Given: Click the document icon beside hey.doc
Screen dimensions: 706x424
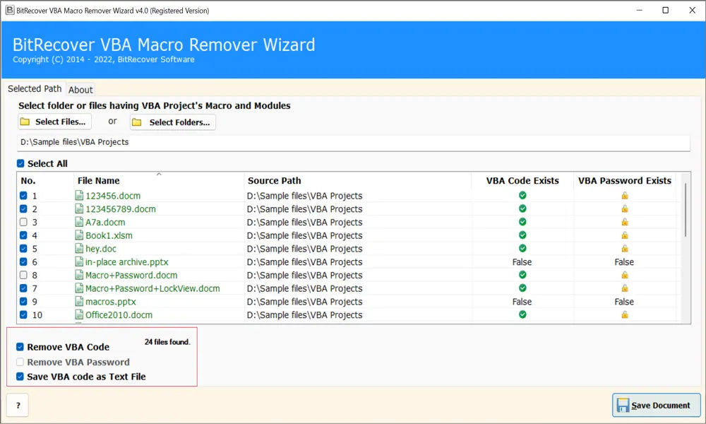Looking at the screenshot, I should click(x=80, y=248).
